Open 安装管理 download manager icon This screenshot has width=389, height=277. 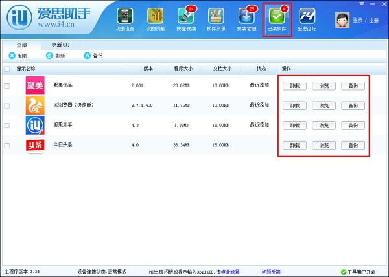246,16
